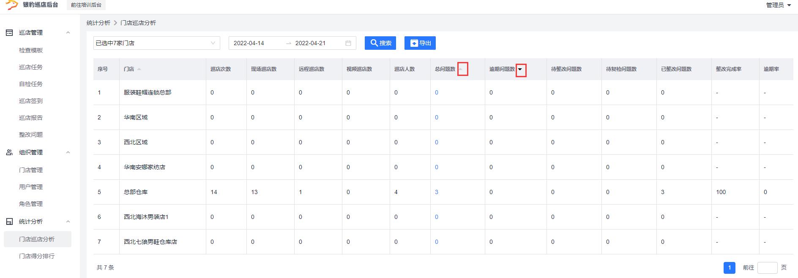This screenshot has width=798, height=278.
Task: Click 前往培训后台 button
Action: click(x=86, y=5)
